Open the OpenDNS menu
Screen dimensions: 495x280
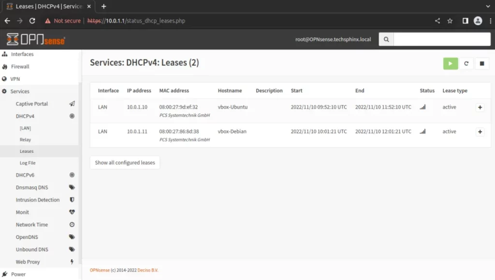pyautogui.click(x=27, y=237)
